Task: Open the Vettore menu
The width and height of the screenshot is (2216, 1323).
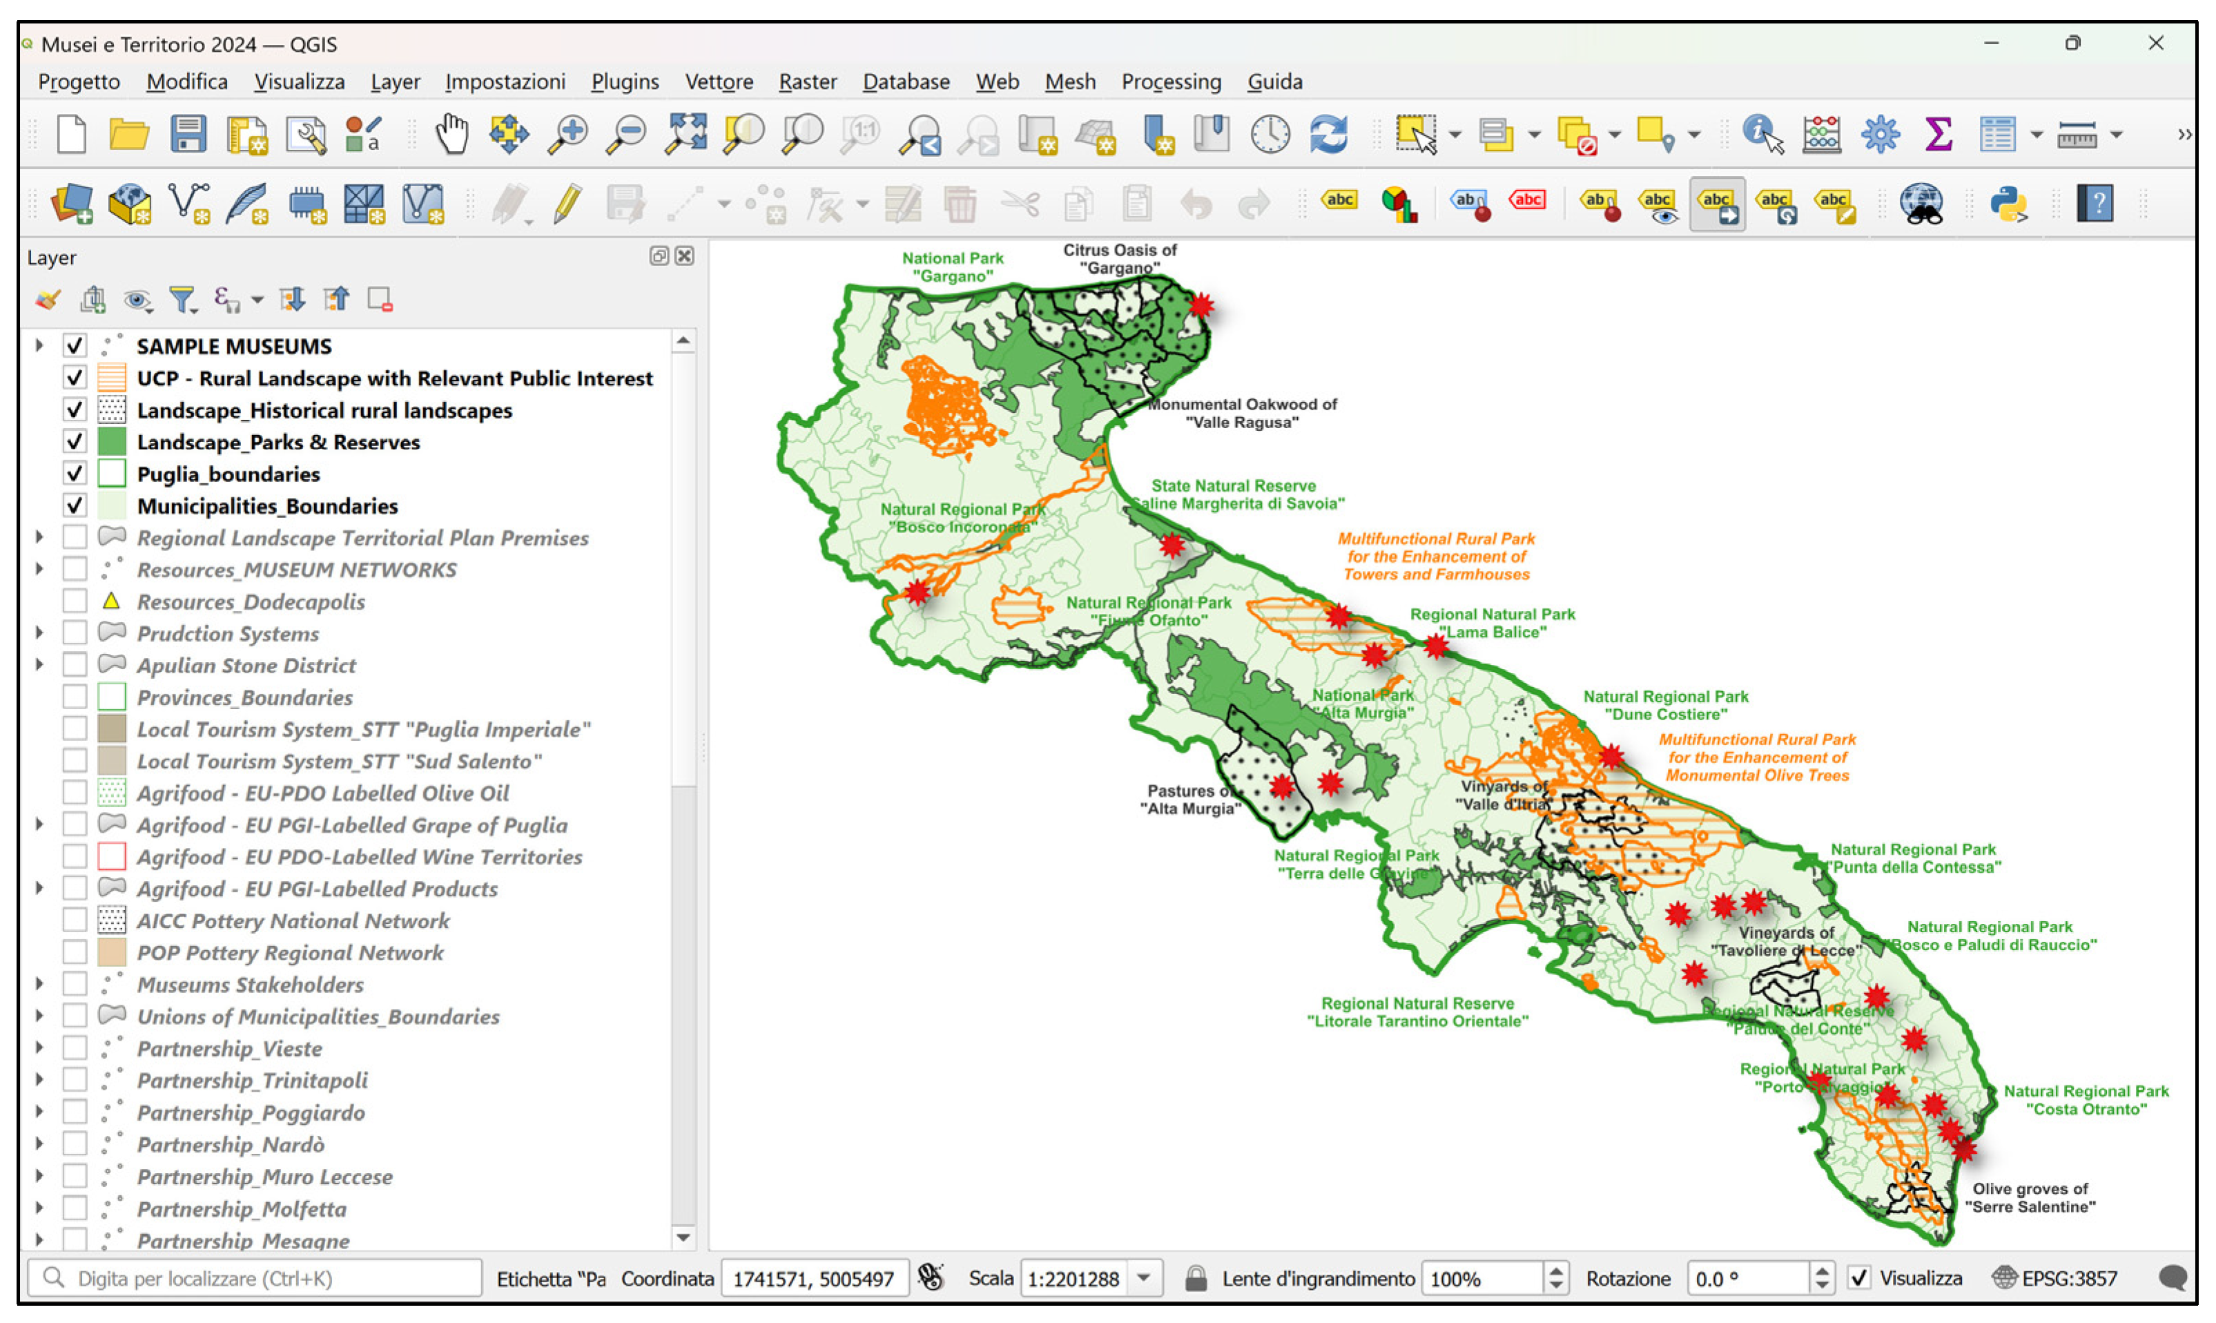Action: [x=718, y=81]
